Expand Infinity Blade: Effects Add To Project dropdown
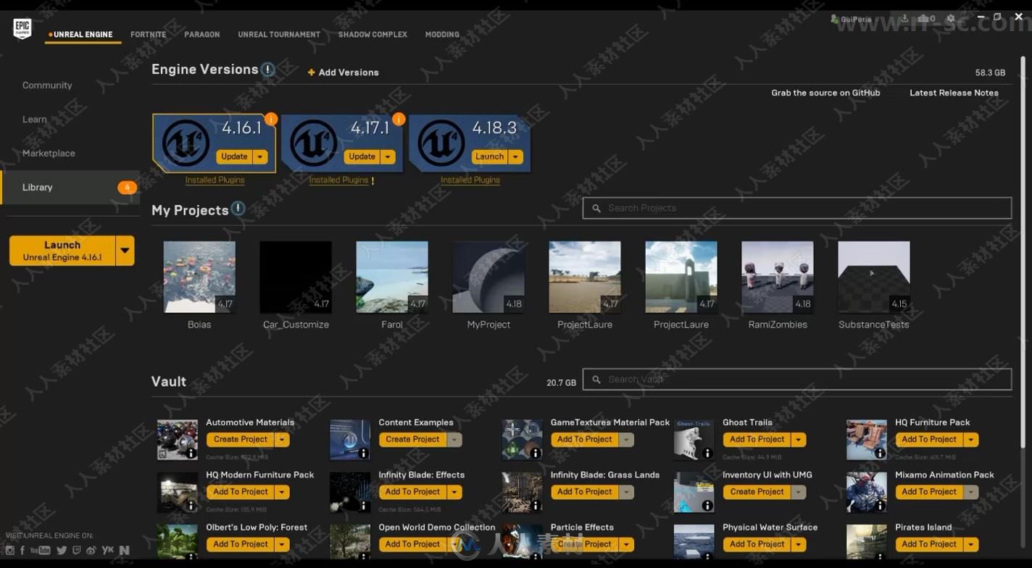This screenshot has width=1032, height=568. pyautogui.click(x=454, y=492)
